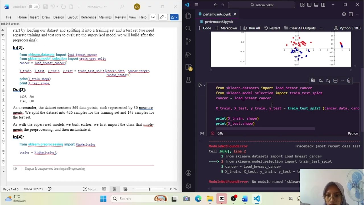The height and width of the screenshot is (205, 364).
Task: Open cell toolbar More Actions ellipsis
Action: point(342,81)
